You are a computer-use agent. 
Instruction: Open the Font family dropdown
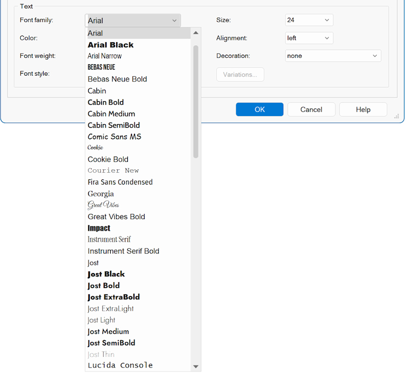132,20
